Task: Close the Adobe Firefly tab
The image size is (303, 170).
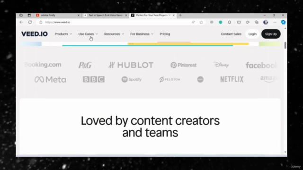Action: [x=79, y=15]
